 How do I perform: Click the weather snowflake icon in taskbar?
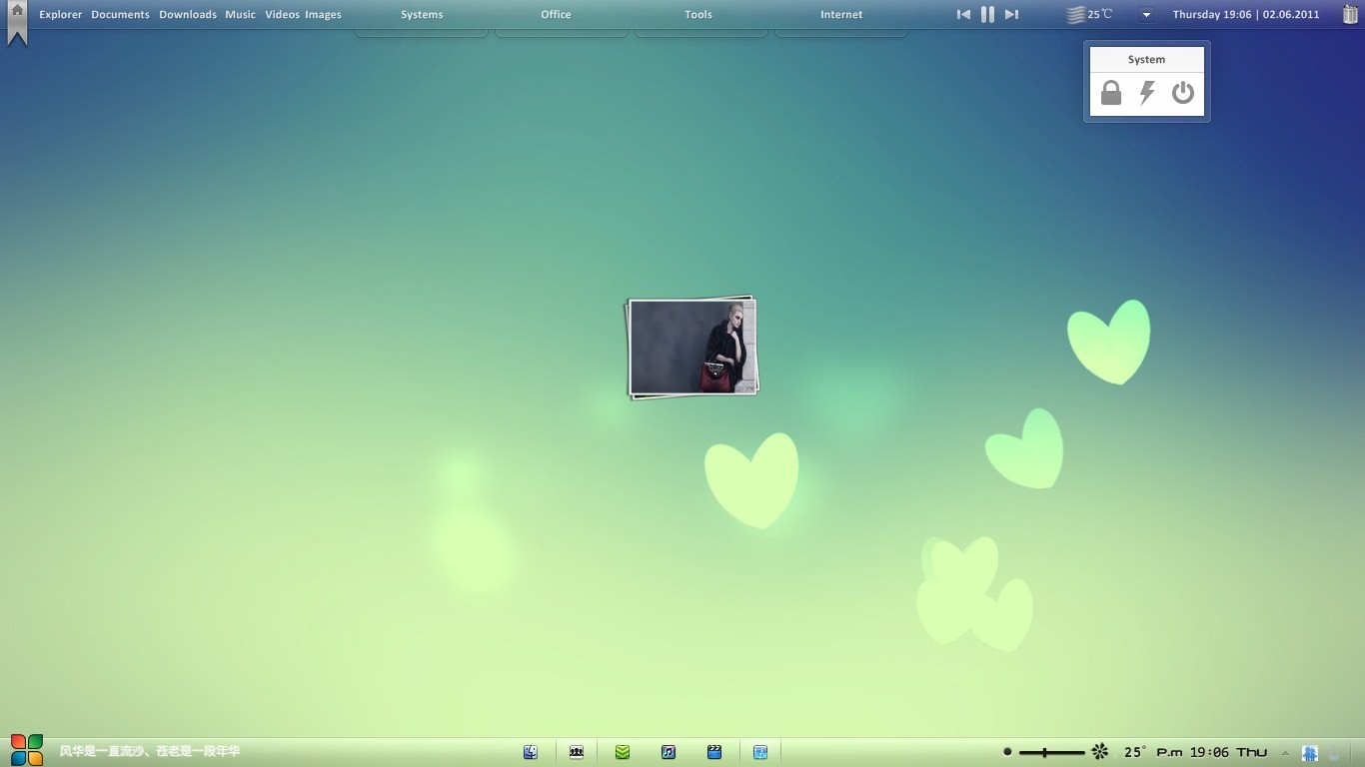1100,751
